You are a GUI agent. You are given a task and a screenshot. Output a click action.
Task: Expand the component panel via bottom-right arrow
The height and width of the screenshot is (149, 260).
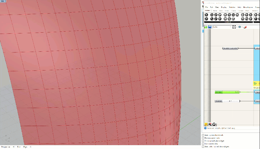tap(252, 22)
